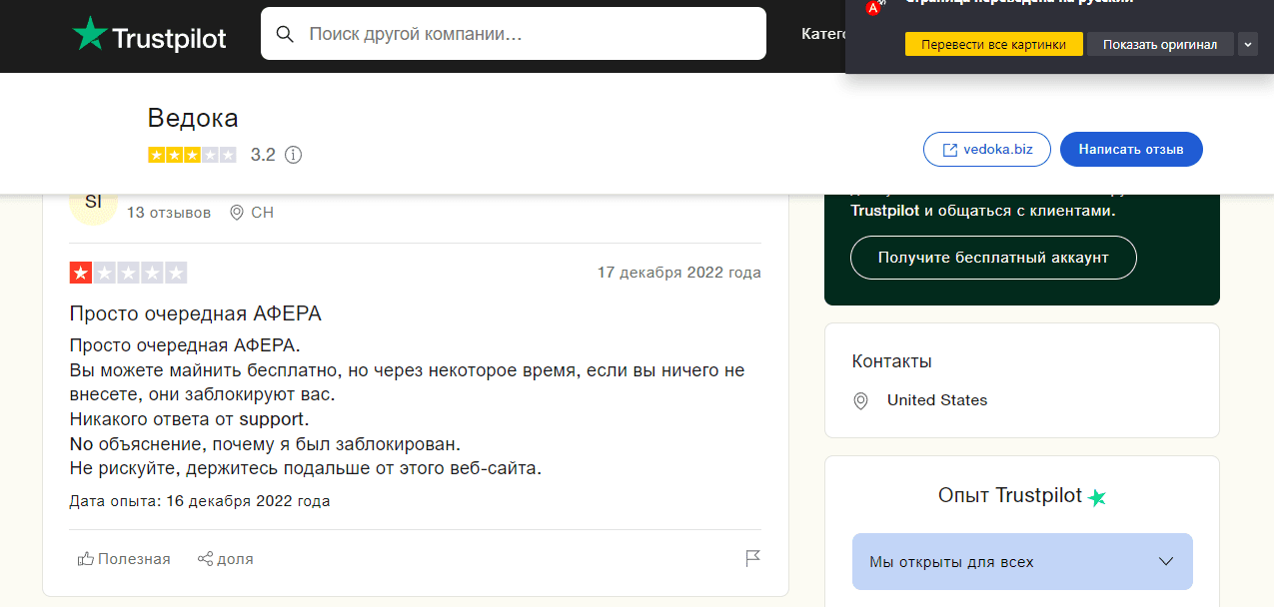Mark review as 'Полезная' with thumbs-up
This screenshot has width=1274, height=607.
[124, 559]
